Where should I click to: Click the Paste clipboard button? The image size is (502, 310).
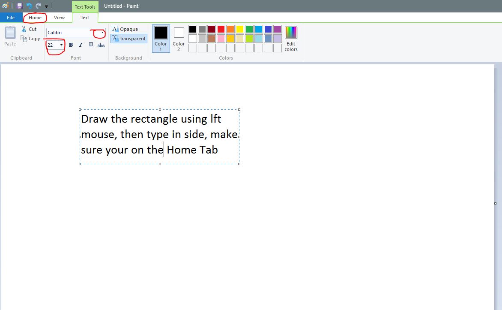(10, 36)
